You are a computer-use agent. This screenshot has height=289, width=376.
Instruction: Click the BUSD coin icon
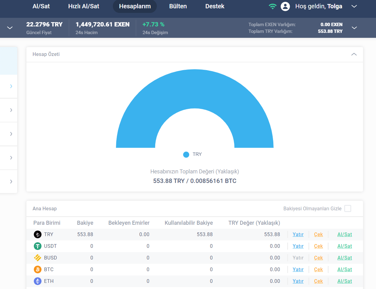38,258
